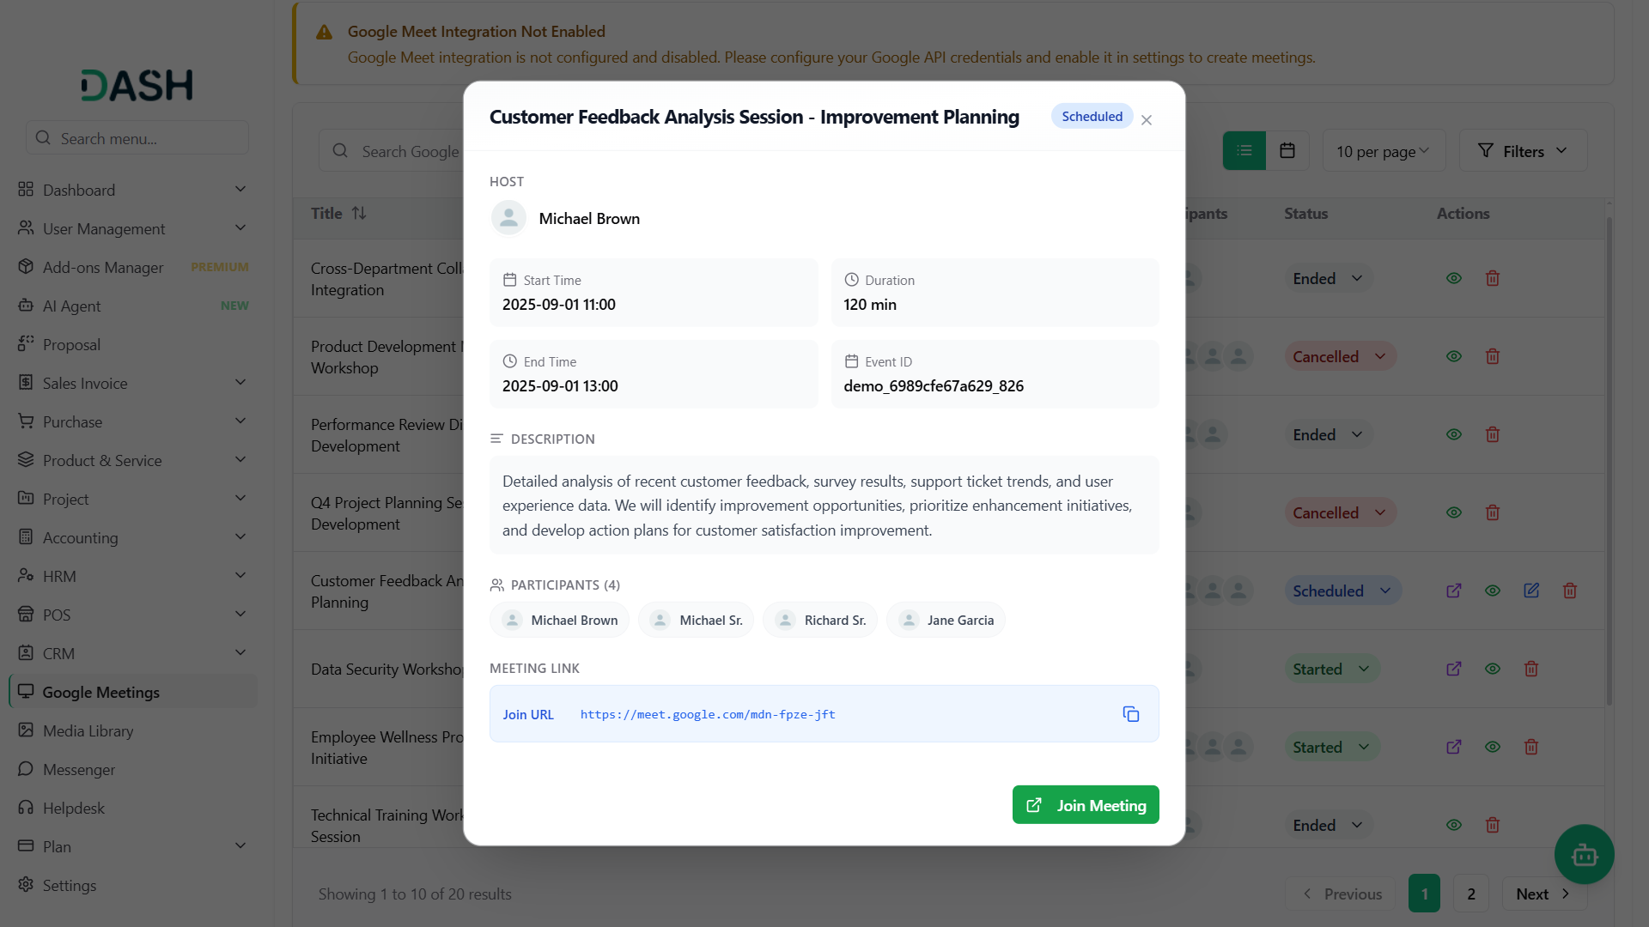Open the AI Agent sidebar item
This screenshot has width=1649, height=927.
(x=133, y=306)
